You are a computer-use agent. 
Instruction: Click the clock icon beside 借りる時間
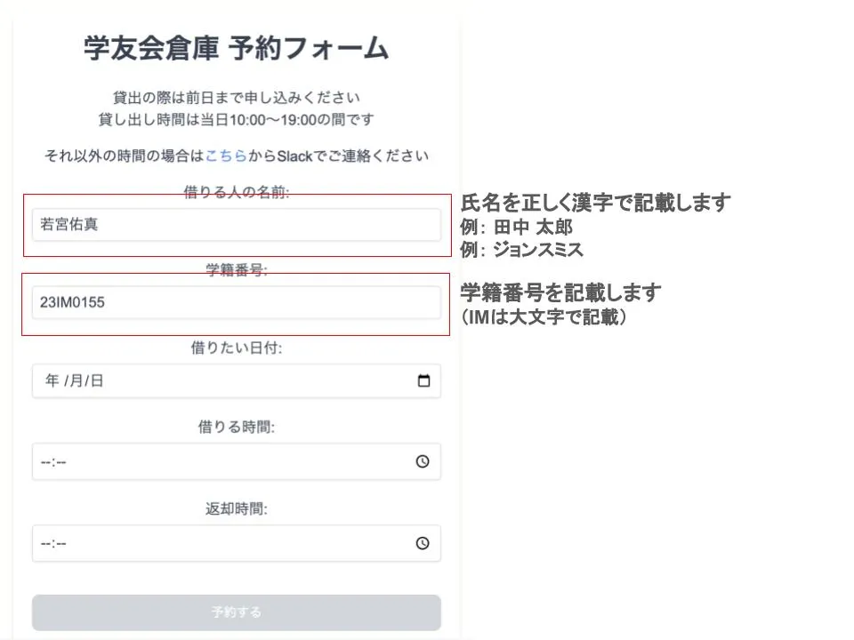(423, 461)
